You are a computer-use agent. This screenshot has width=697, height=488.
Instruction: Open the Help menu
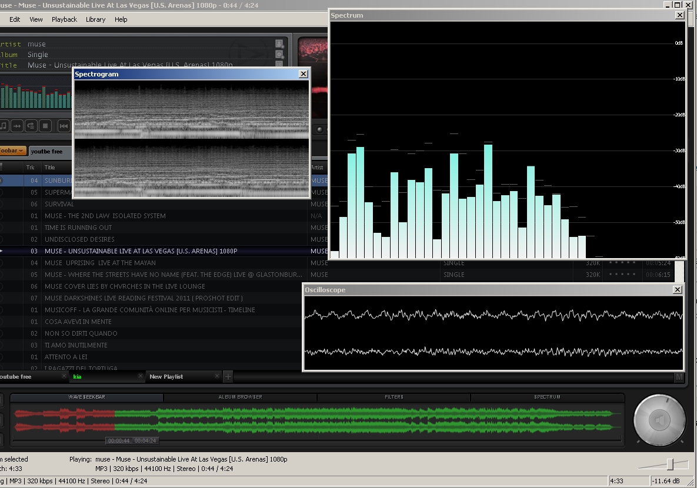121,19
